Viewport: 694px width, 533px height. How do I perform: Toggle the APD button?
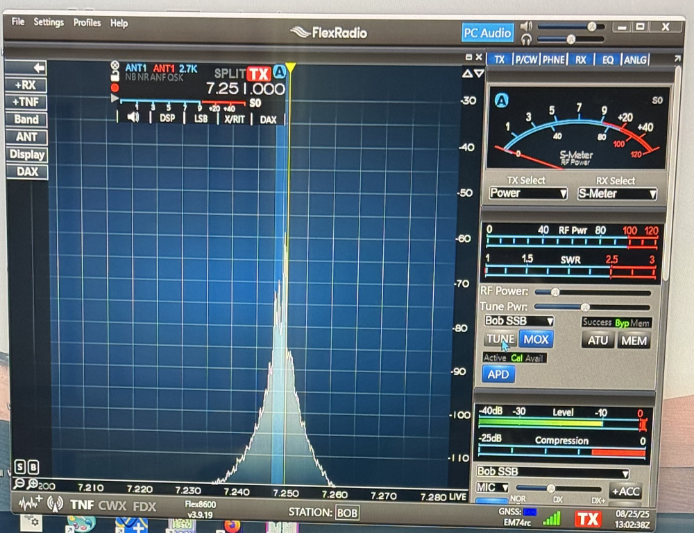pyautogui.click(x=498, y=374)
